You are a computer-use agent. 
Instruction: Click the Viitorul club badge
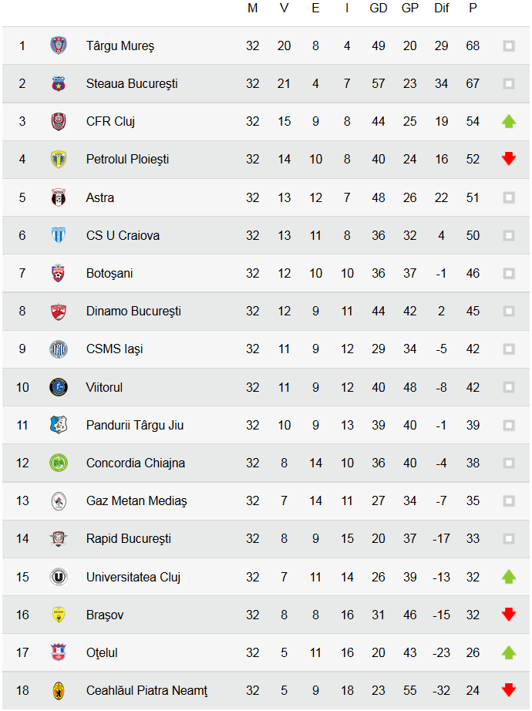59,387
